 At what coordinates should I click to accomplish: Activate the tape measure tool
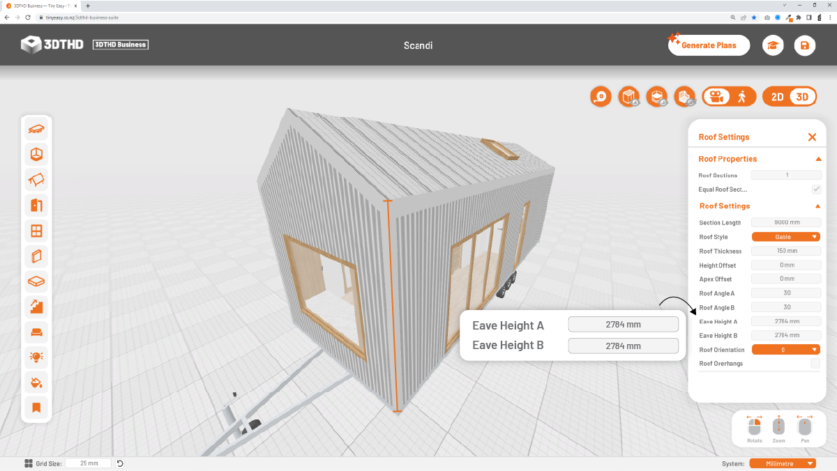point(601,97)
